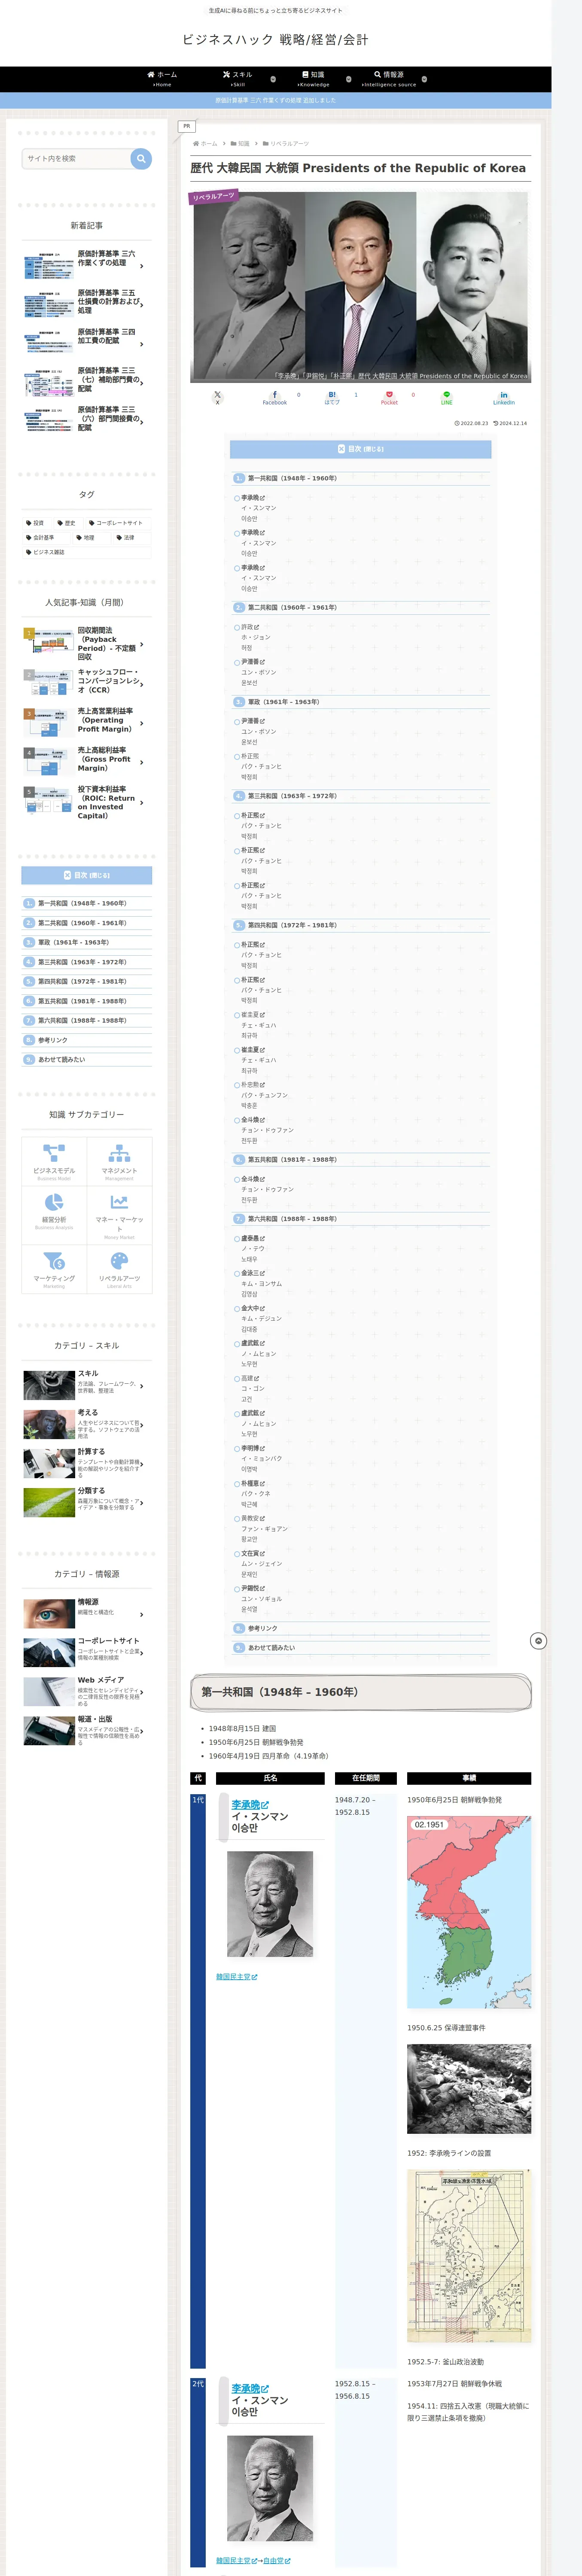The width and height of the screenshot is (582, 2576).
Task: Open the ホーム nav menu item
Action: click(x=162, y=79)
